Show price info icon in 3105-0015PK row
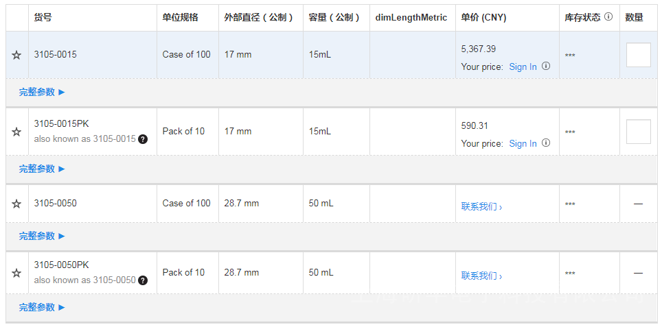662x327 pixels. 546,143
